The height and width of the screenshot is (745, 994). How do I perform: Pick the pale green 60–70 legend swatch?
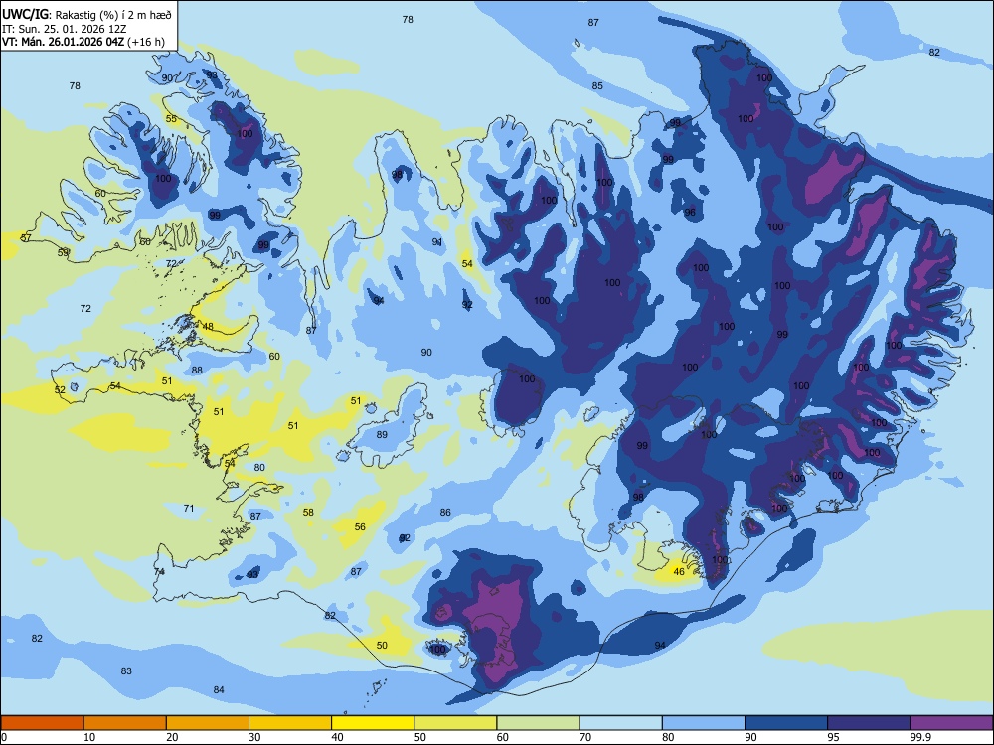[x=538, y=723]
